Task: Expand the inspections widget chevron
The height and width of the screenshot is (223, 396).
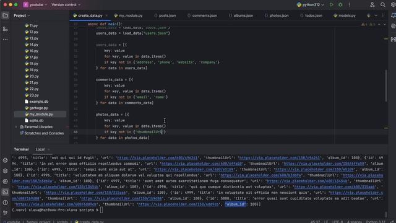Action: (385, 24)
